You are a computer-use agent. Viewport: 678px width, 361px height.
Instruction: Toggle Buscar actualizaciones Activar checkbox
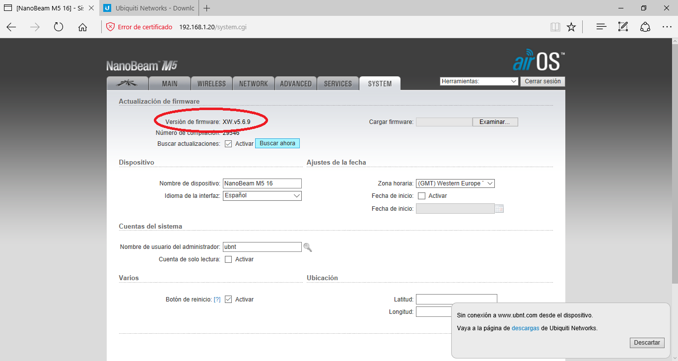228,144
